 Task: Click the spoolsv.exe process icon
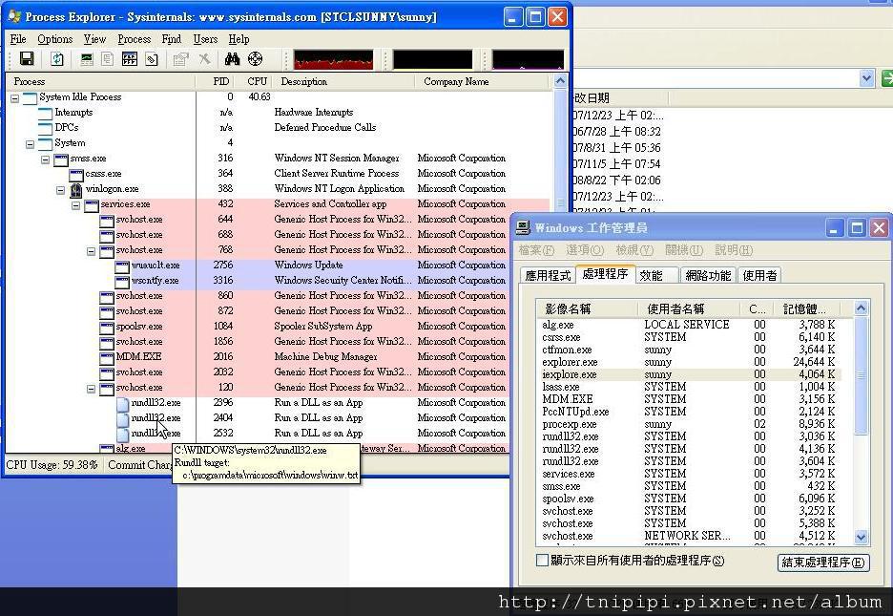pyautogui.click(x=107, y=327)
